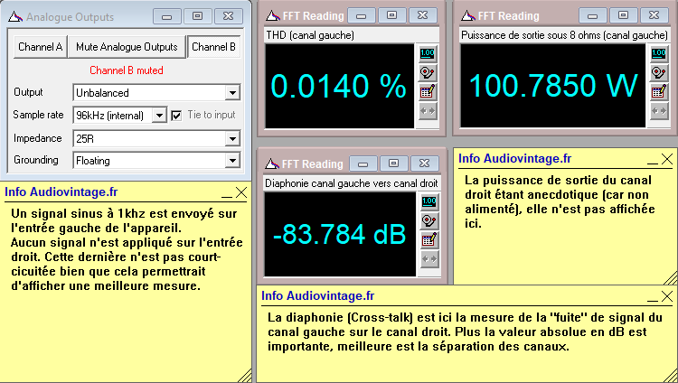Open the Sample rate 96kHz dropdown
The width and height of the screenshot is (678, 383).
pyautogui.click(x=159, y=116)
